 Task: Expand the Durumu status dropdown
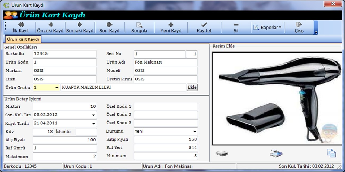point(195,132)
